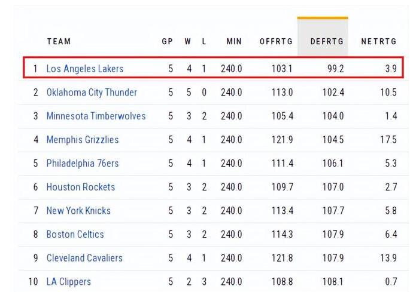Open the Oklahoma City Thunder team page
The height and width of the screenshot is (292, 410).
coord(92,93)
